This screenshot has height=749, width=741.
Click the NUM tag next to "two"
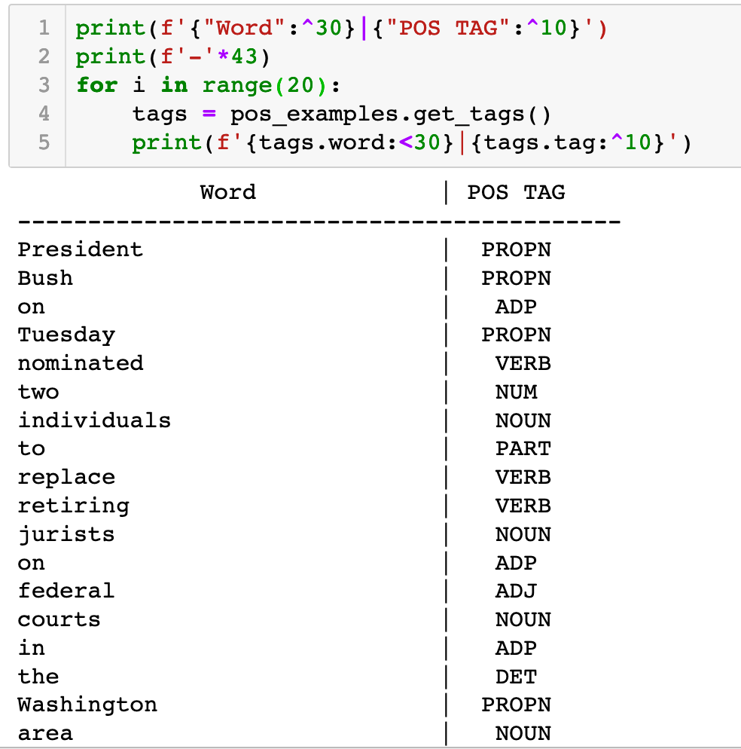click(516, 392)
